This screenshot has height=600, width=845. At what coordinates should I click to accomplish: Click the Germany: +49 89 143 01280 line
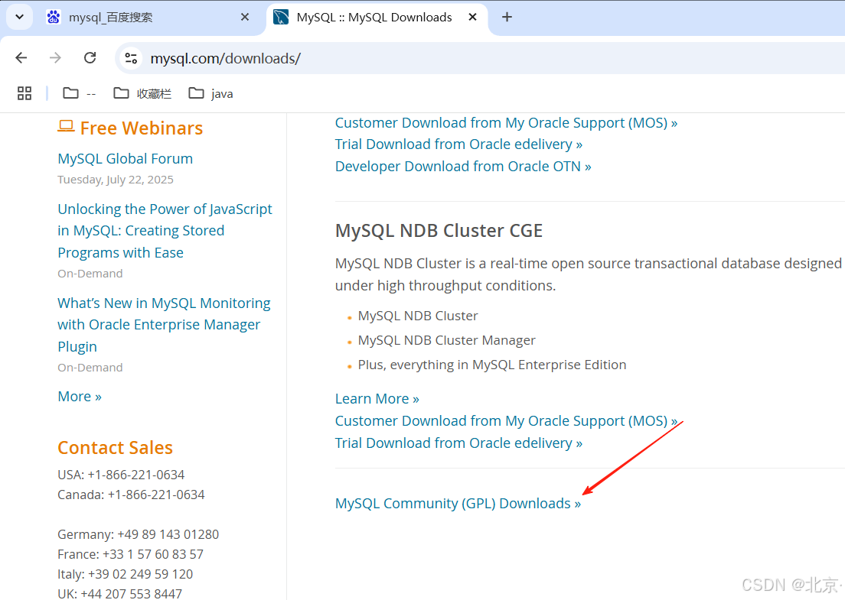tap(138, 534)
